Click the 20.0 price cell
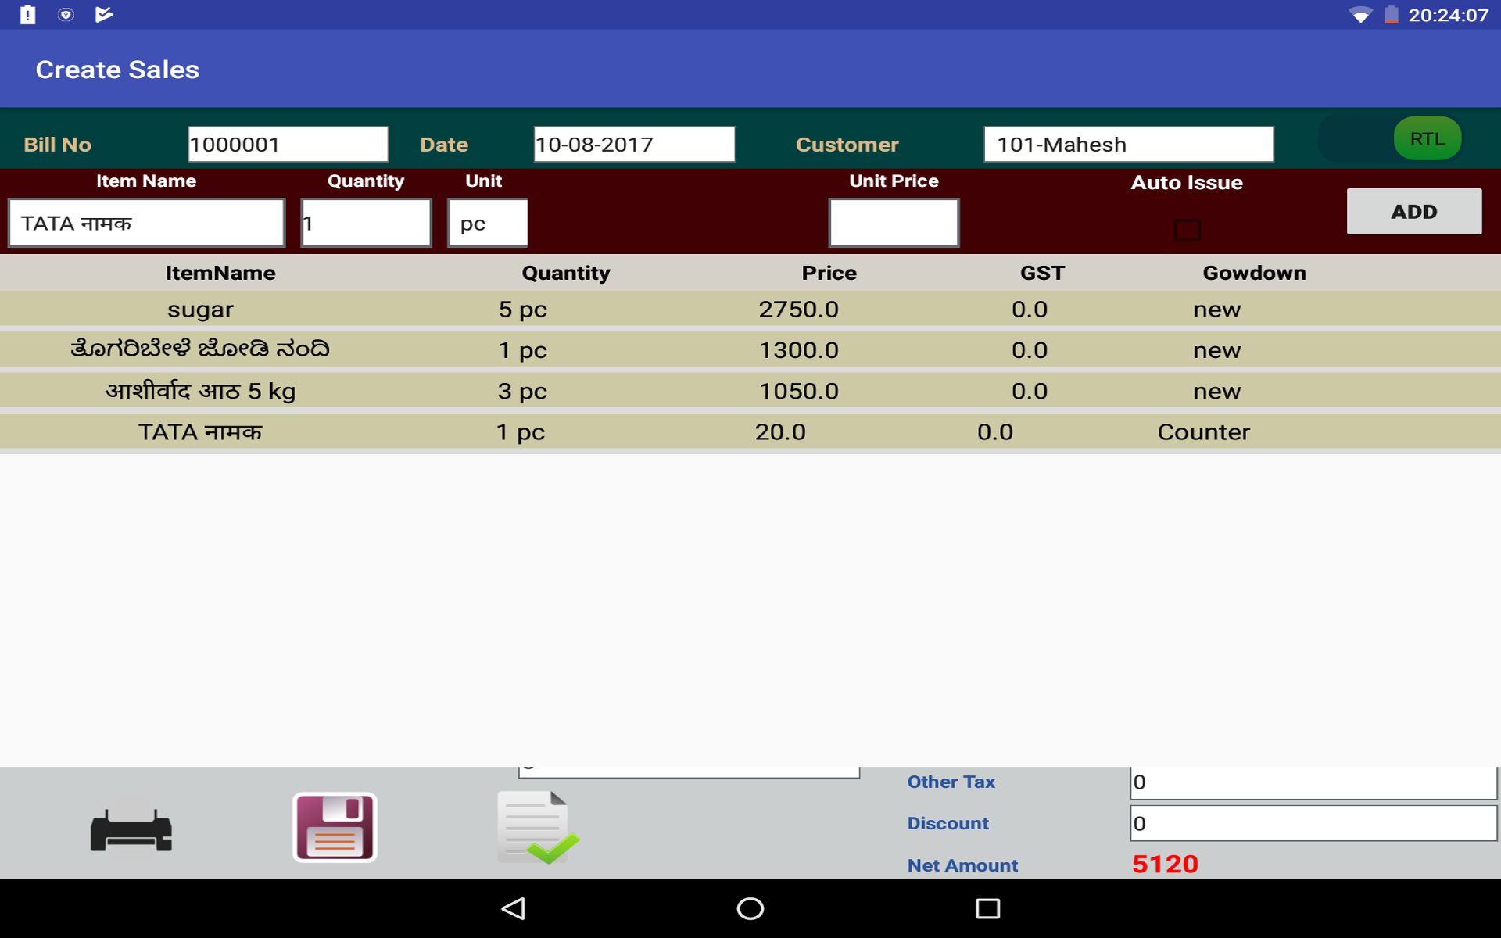 (x=780, y=431)
